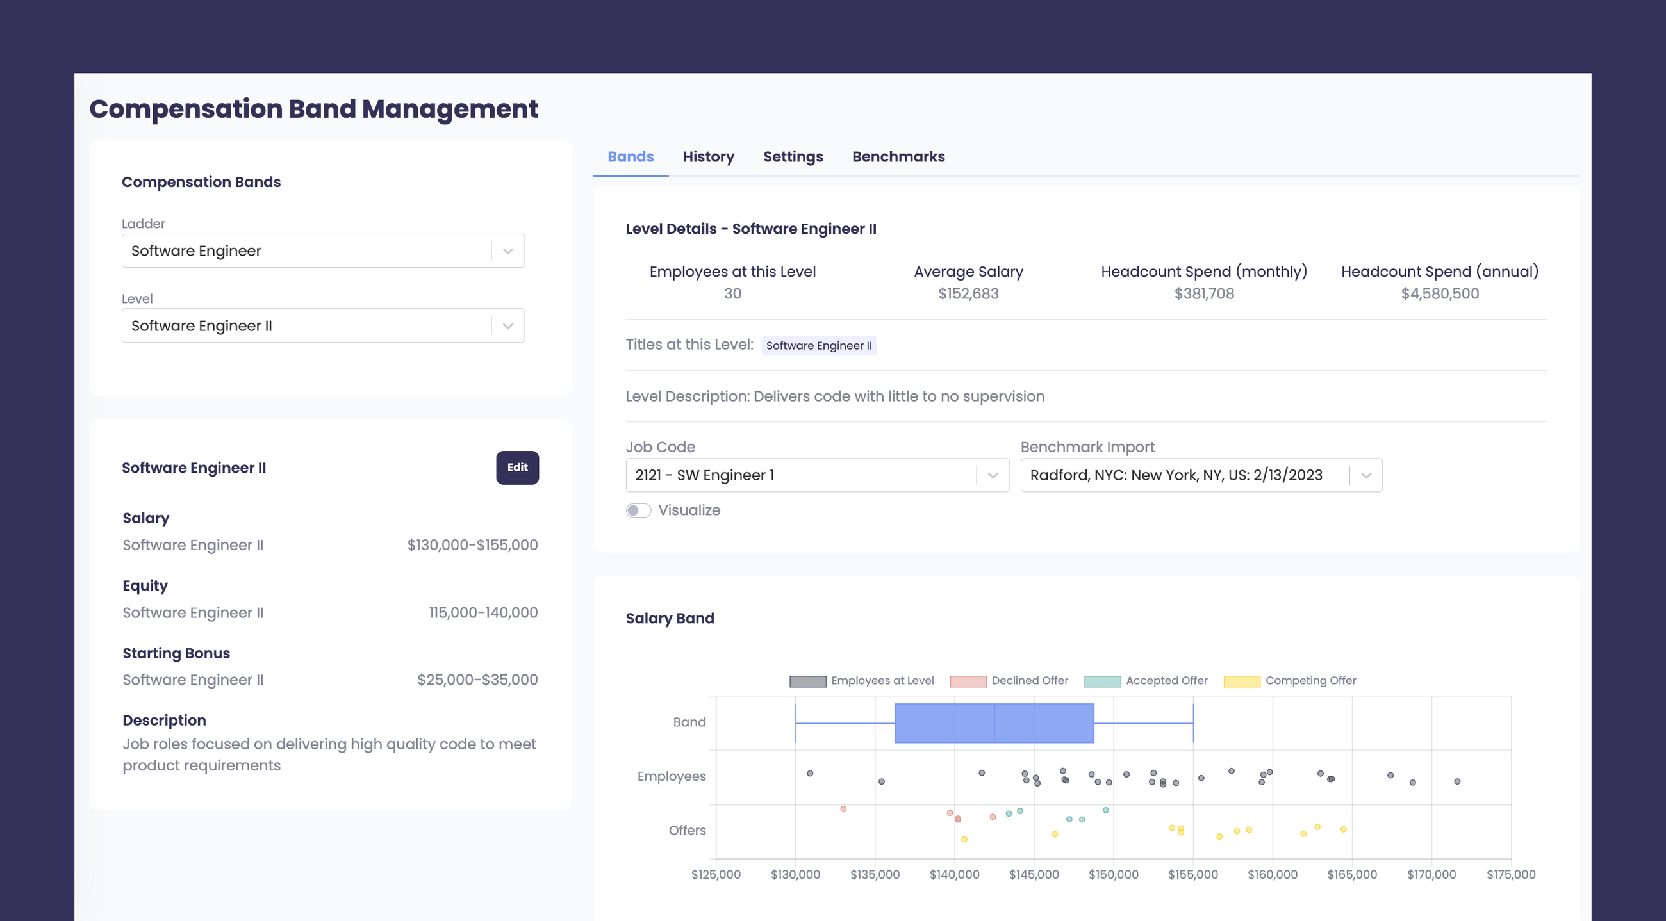Expand the Level dropdown arrow

507,326
